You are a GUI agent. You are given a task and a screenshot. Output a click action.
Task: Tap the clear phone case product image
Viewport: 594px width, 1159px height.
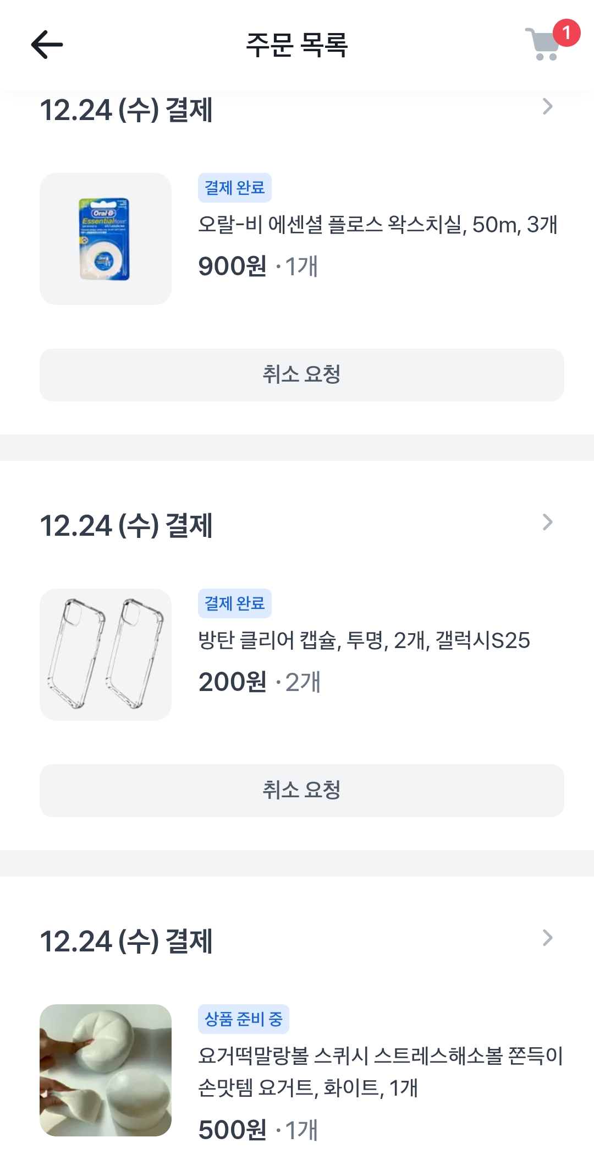(x=106, y=655)
